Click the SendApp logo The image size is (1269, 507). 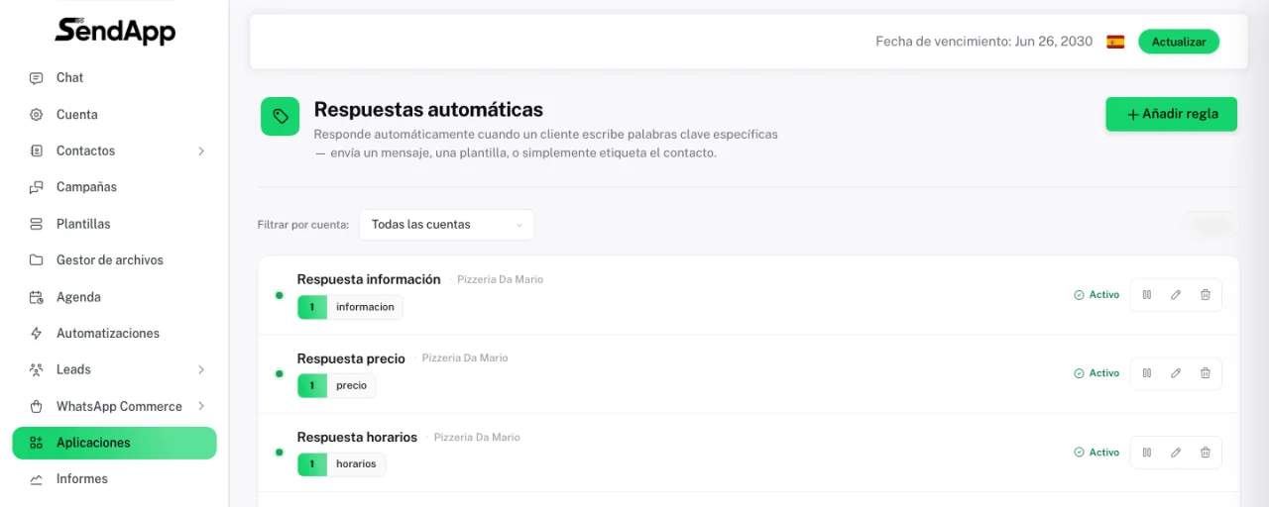click(115, 31)
